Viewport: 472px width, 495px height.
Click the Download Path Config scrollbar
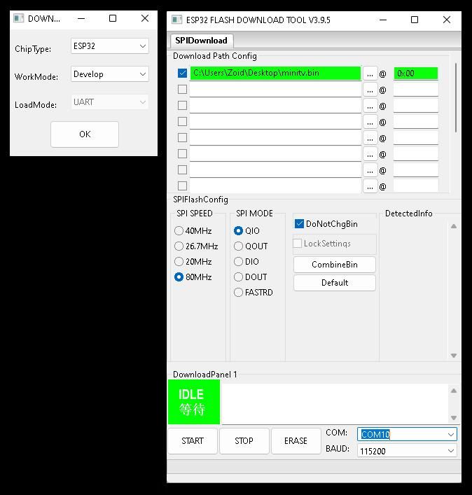point(456,98)
